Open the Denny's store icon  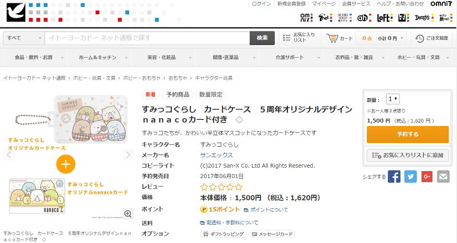[x=424, y=18]
